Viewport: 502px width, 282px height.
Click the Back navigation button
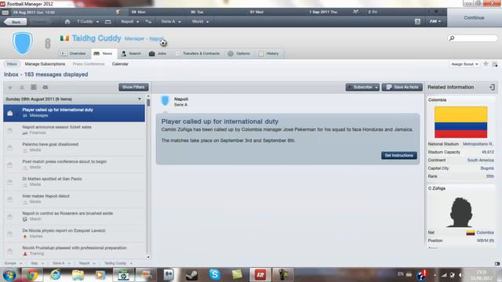click(16, 22)
